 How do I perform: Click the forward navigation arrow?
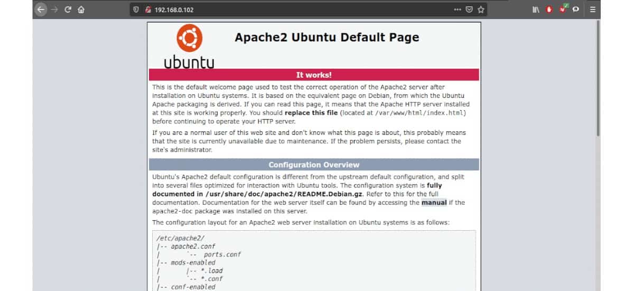coord(54,9)
